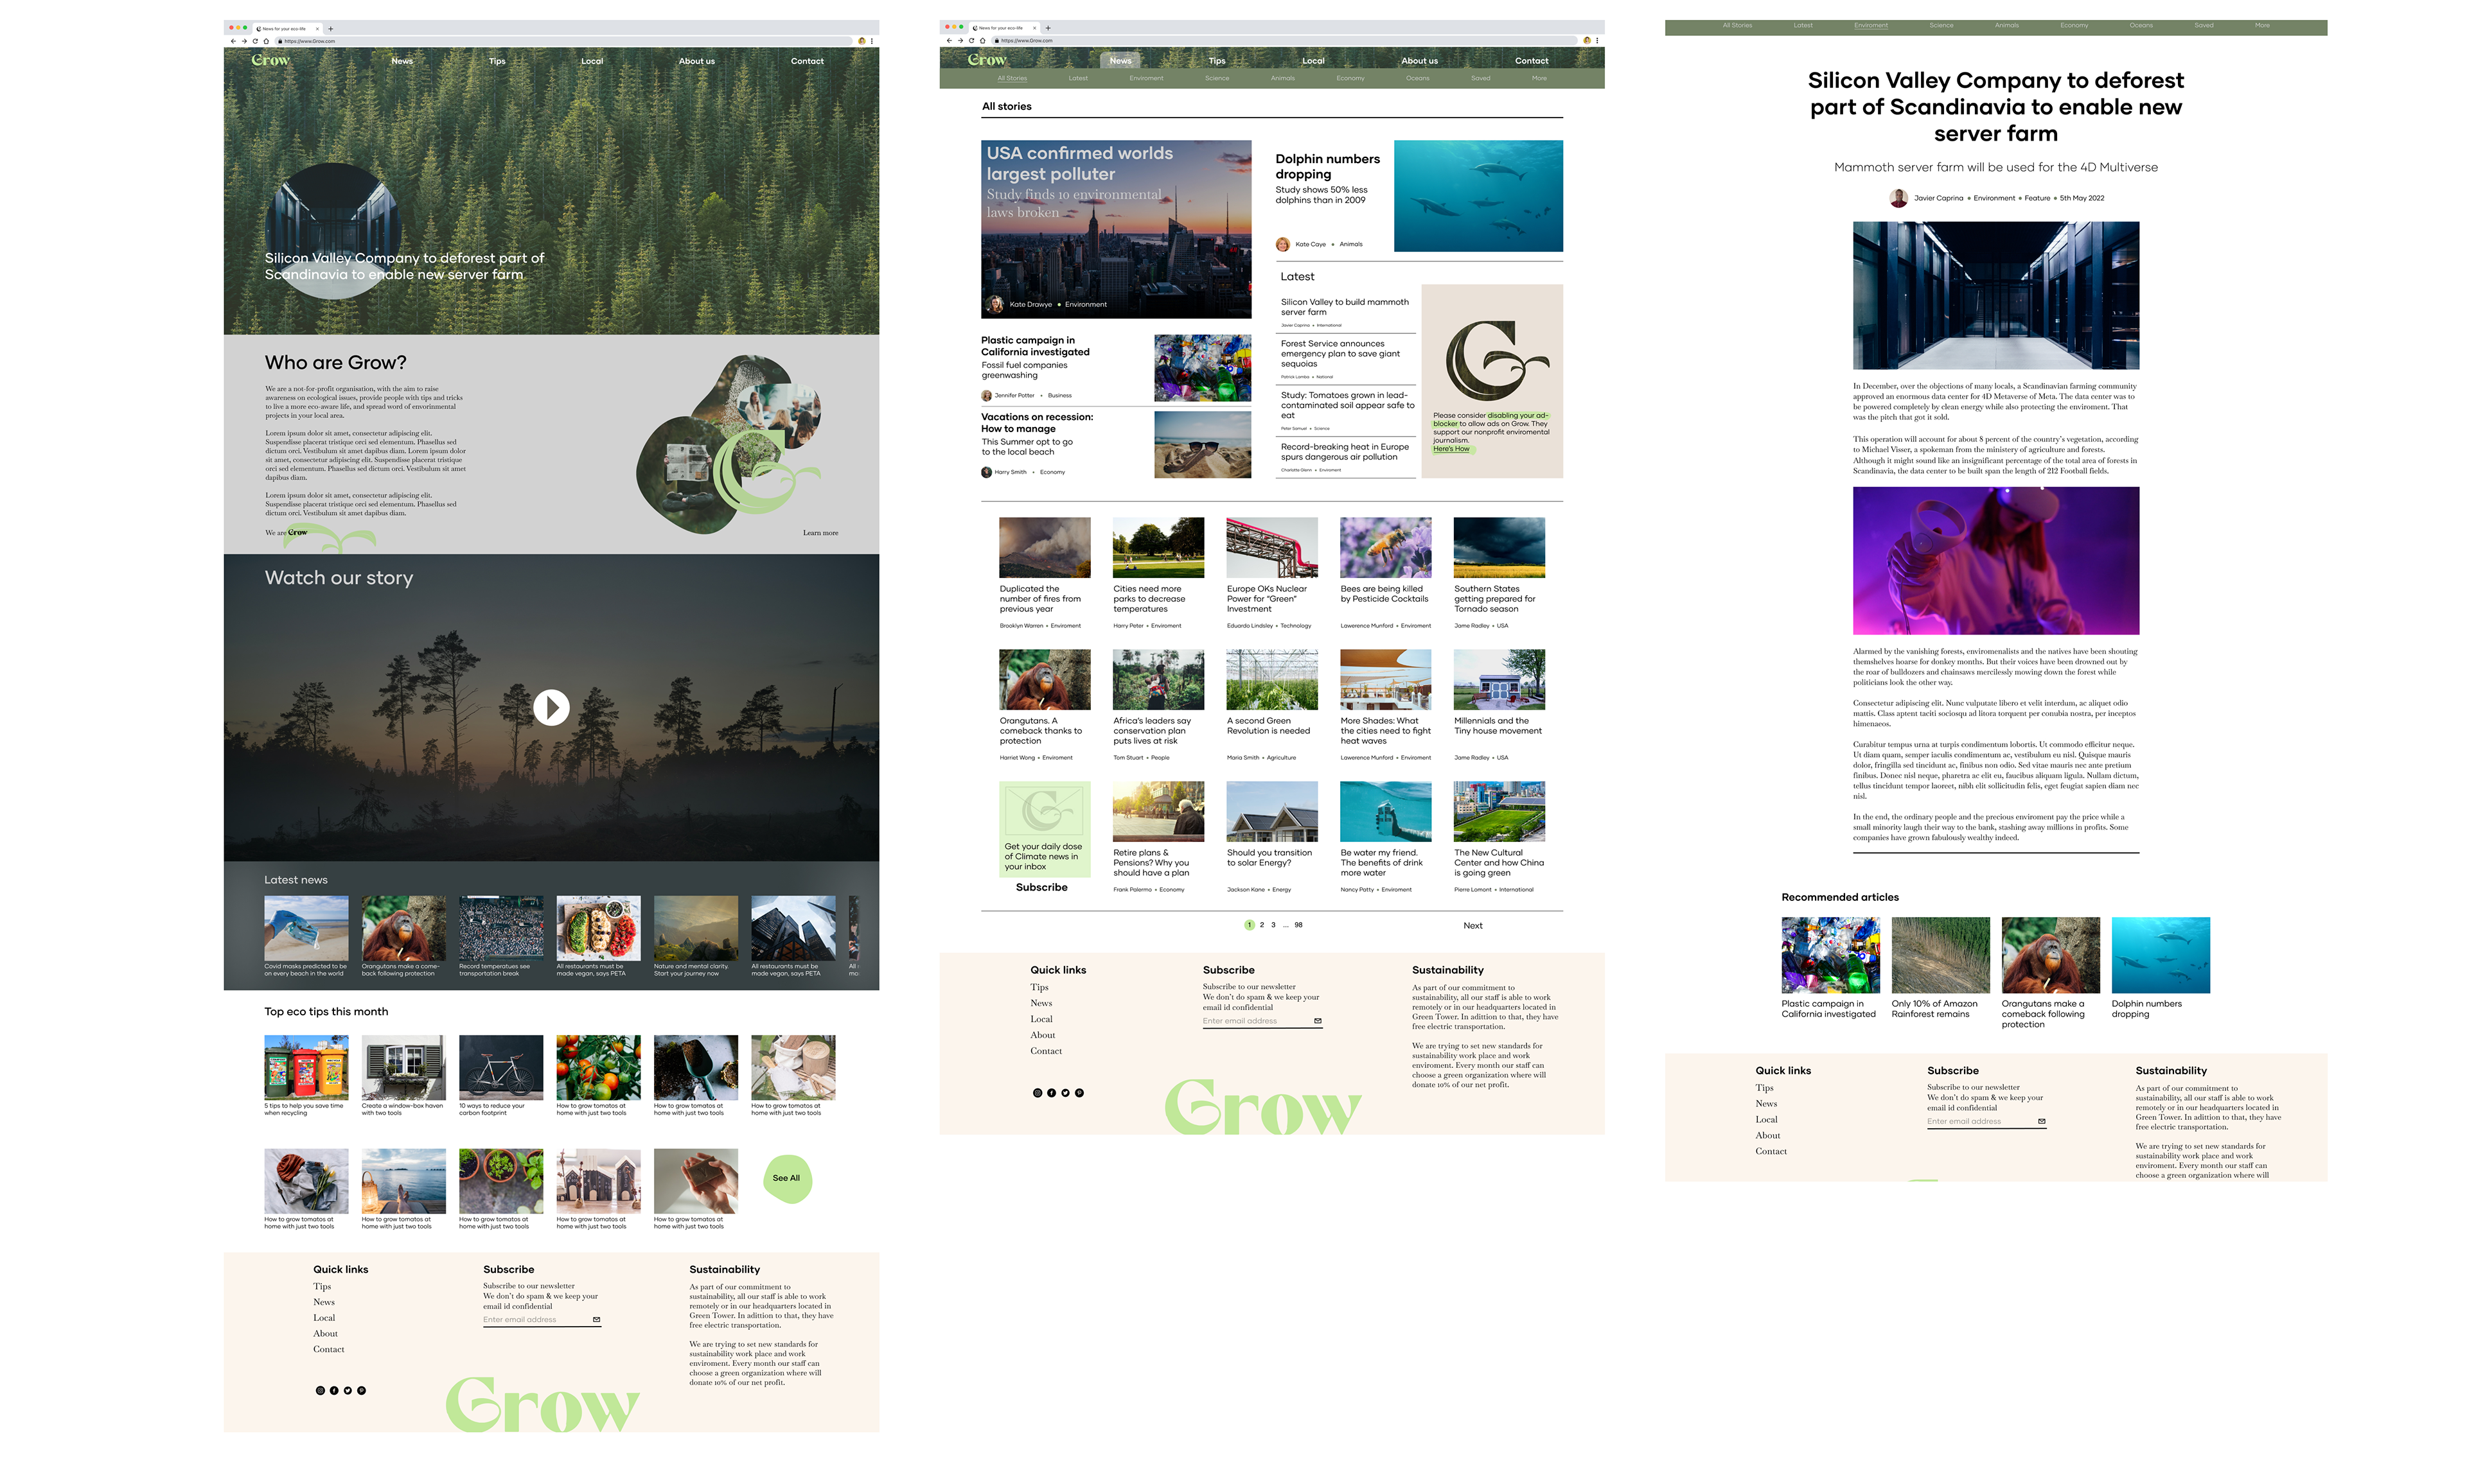Click back arrow in the left browser
2467x1484 pixels.
233,41
